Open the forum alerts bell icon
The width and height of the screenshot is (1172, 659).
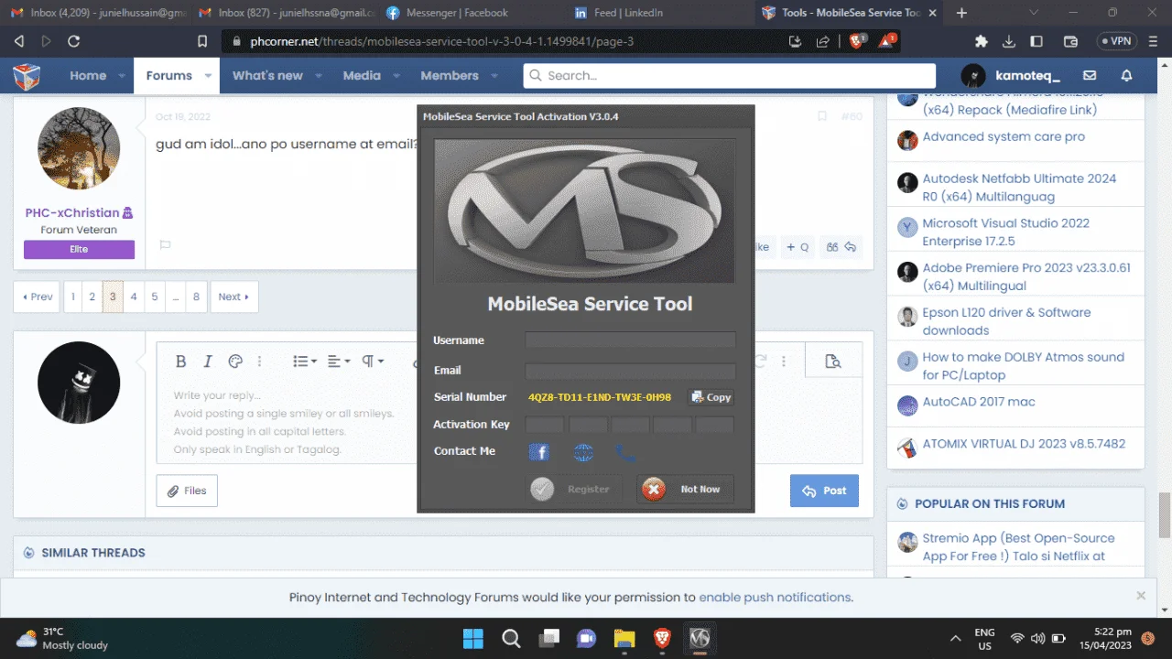point(1127,76)
